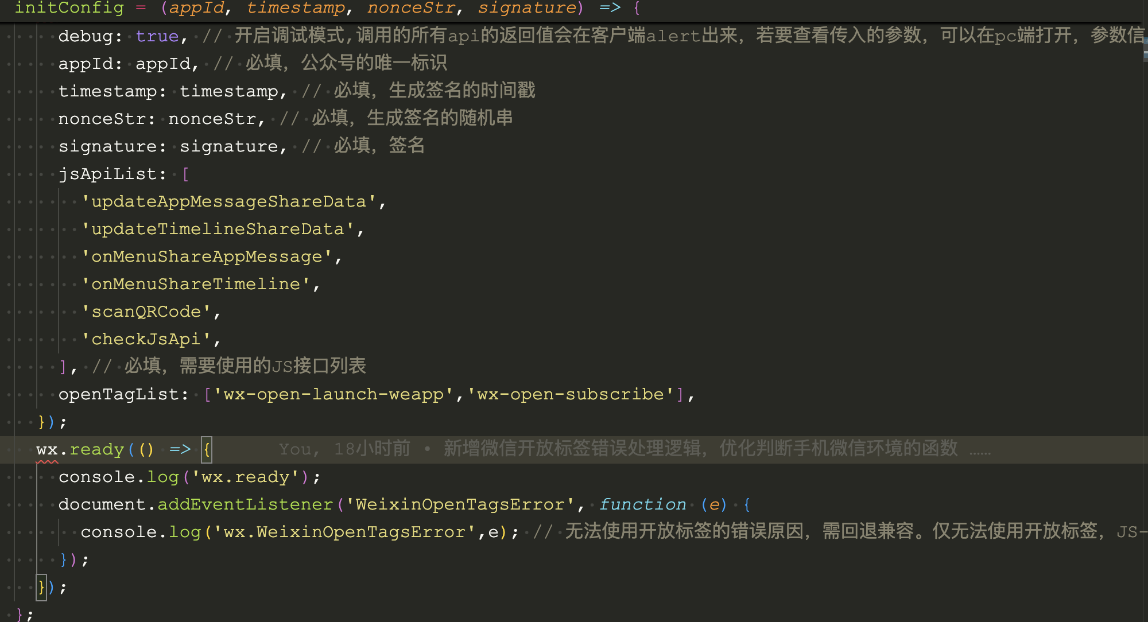Click the nonceStr property key
The image size is (1148, 622).
click(x=102, y=119)
